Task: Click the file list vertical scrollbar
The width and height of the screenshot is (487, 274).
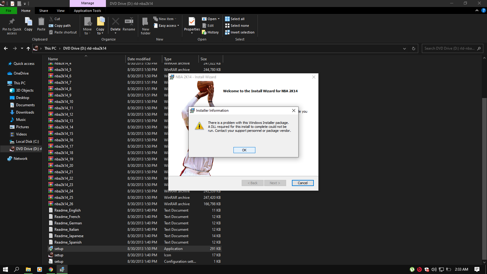Action: (x=485, y=178)
